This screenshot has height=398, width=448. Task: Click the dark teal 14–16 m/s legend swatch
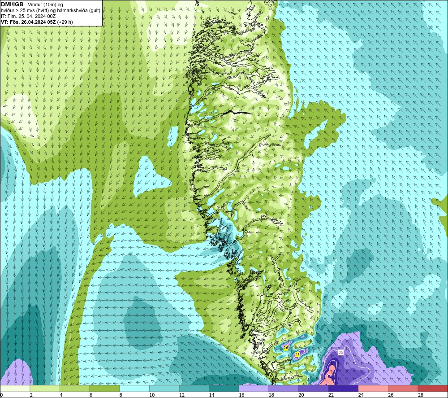[224, 389]
